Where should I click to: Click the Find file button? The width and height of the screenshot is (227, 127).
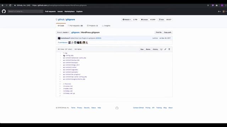point(159,32)
